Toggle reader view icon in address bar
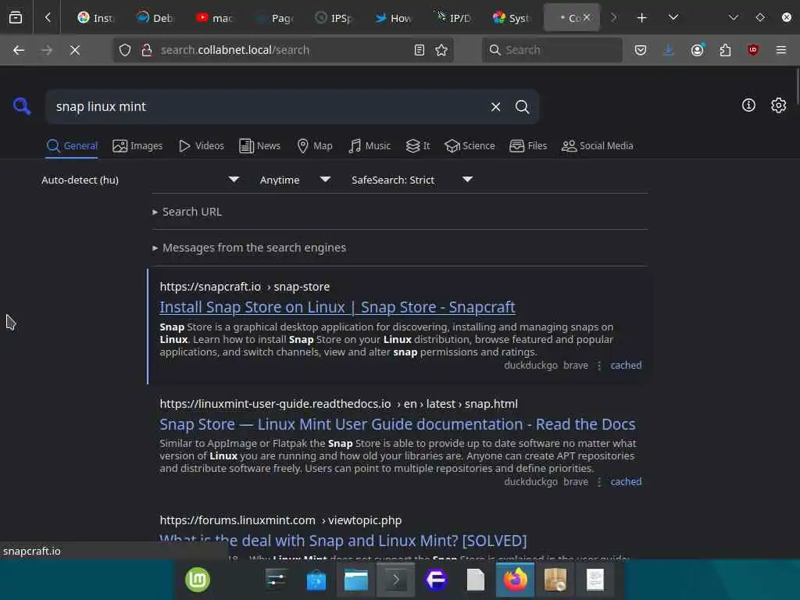This screenshot has height=600, width=800. (420, 50)
